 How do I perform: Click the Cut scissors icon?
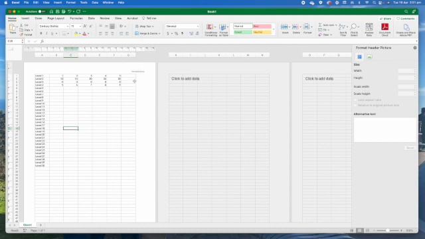[x=21, y=25]
